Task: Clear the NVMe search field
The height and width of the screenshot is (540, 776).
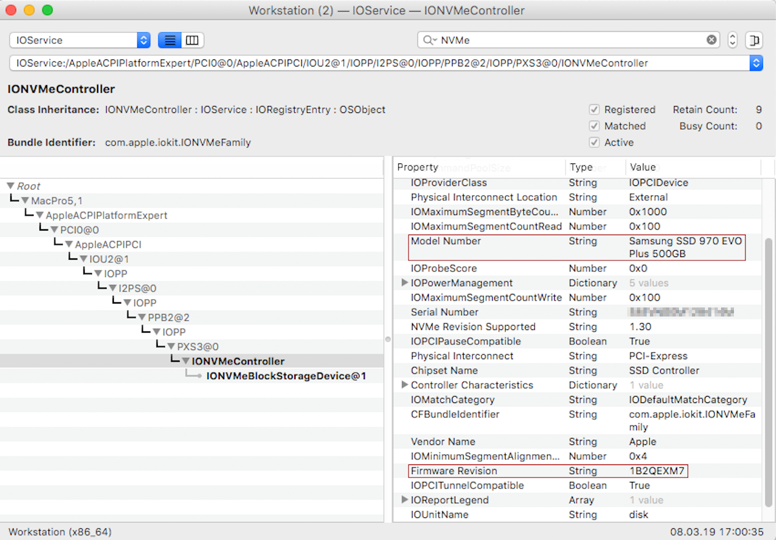Action: point(711,40)
